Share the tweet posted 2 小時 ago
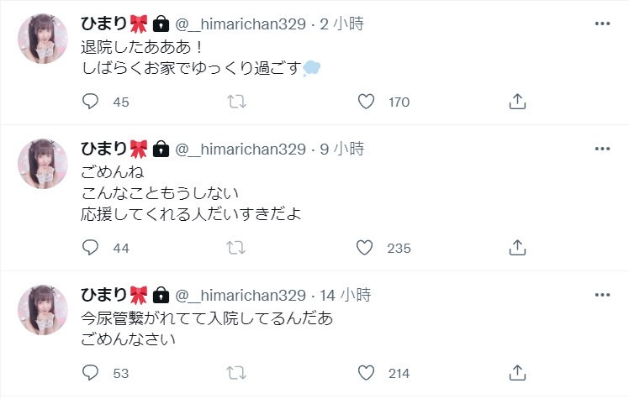629x399 pixels. click(518, 102)
